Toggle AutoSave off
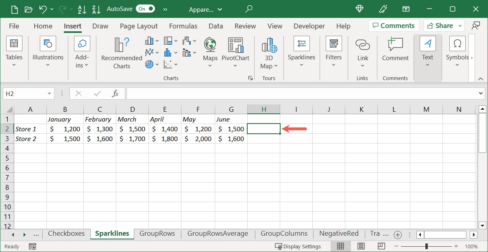This screenshot has height=252, width=488. tap(144, 8)
